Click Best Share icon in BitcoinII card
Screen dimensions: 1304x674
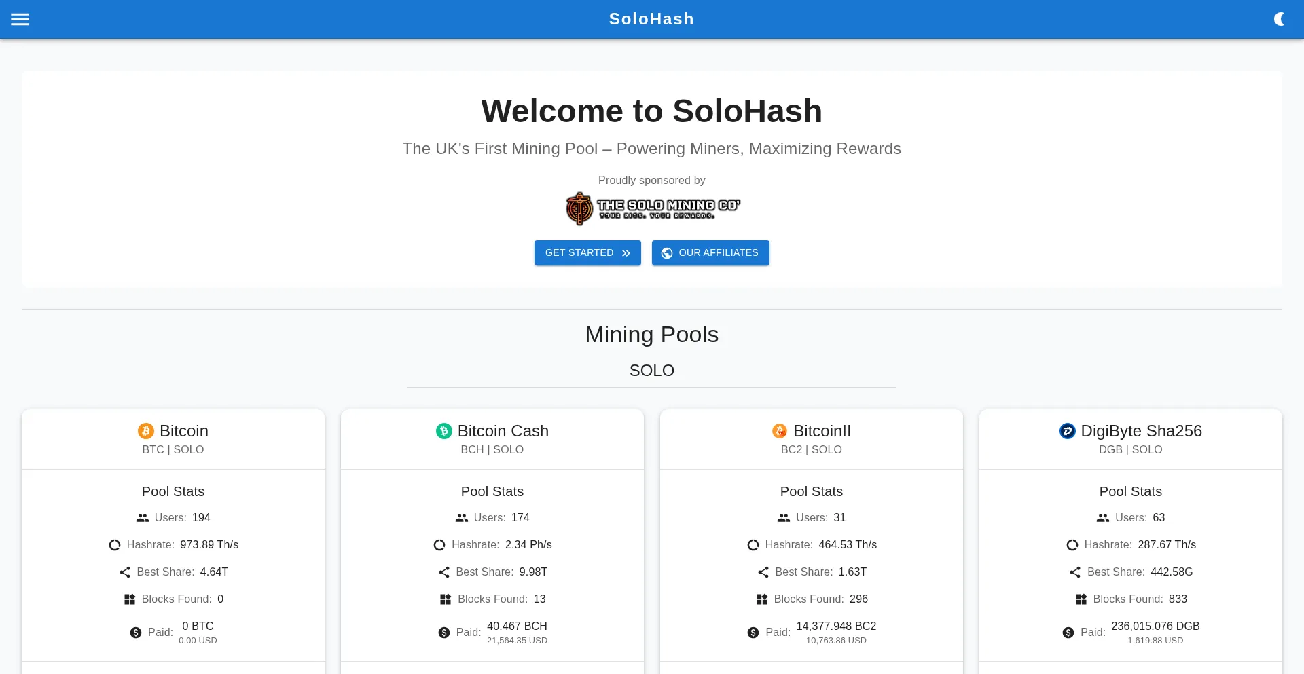click(763, 572)
